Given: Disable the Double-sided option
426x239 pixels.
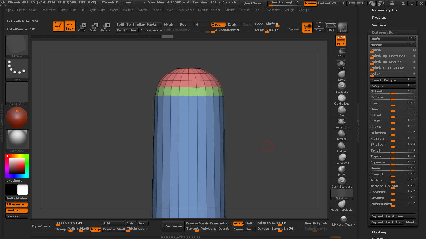Looking at the screenshot, I should point(17,210).
